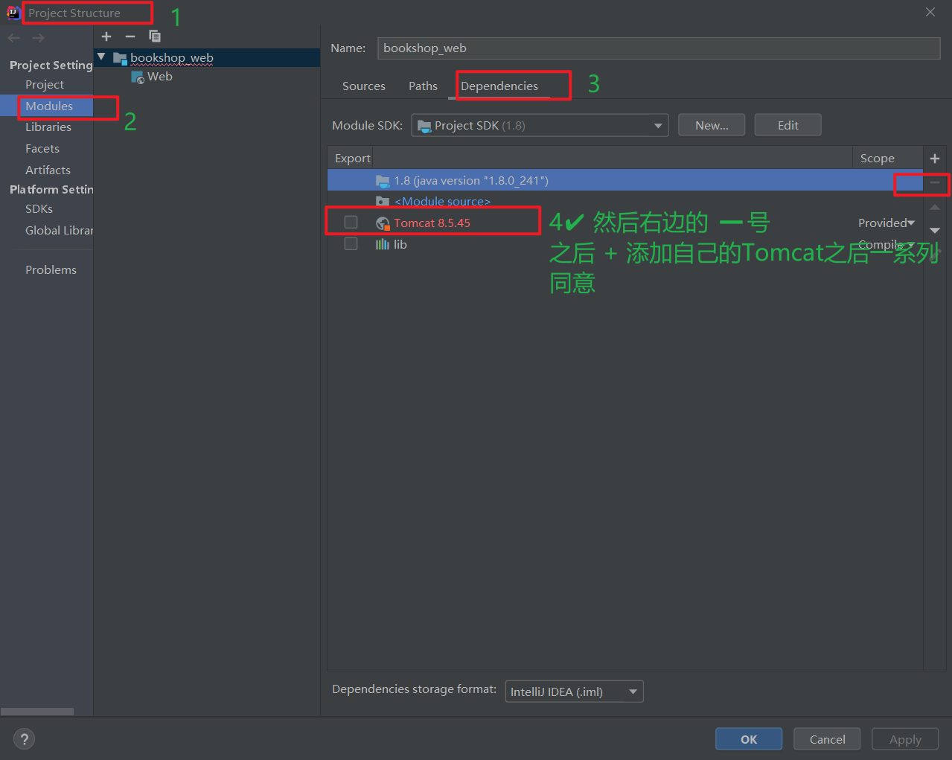Select Project in settings sidebar

[45, 85]
